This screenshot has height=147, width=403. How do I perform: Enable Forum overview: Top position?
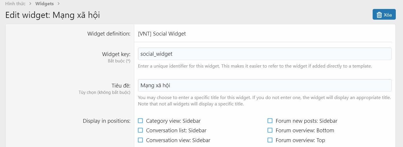(x=270, y=140)
